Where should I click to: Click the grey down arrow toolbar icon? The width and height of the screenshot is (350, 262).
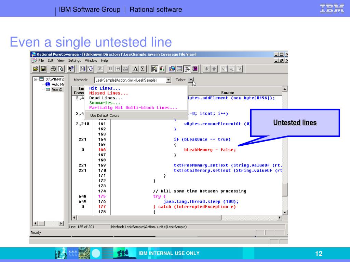[207, 69]
